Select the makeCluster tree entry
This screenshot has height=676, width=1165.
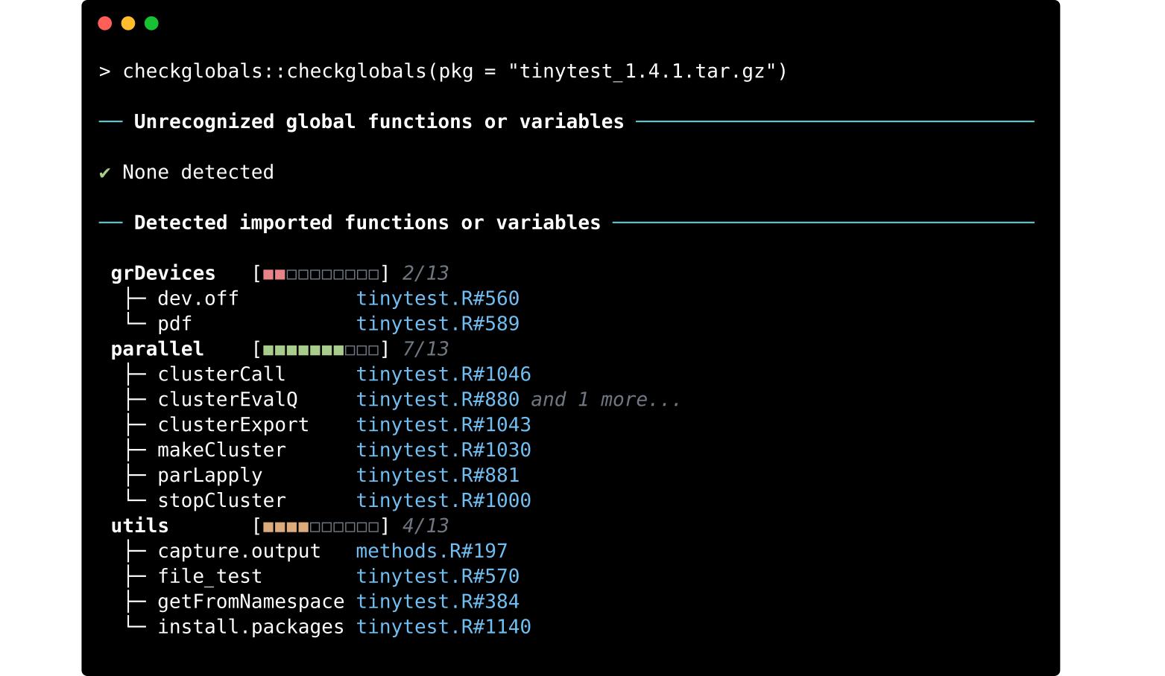pyautogui.click(x=221, y=450)
